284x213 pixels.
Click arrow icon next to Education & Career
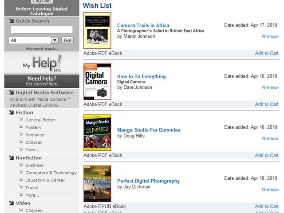(x=21, y=179)
